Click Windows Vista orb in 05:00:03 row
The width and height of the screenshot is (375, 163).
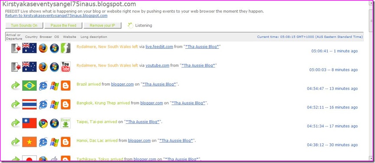point(54,67)
